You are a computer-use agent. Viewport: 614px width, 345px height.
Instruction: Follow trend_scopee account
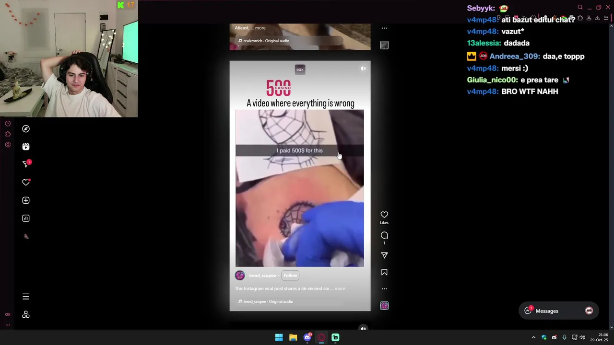pos(290,276)
